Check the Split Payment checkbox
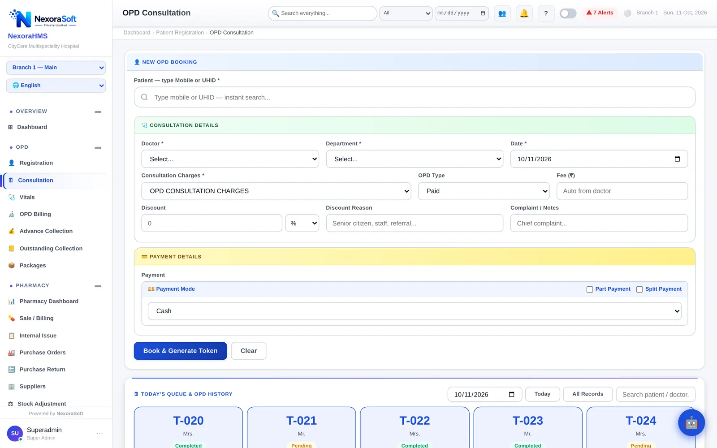The height and width of the screenshot is (448, 717). pos(639,289)
